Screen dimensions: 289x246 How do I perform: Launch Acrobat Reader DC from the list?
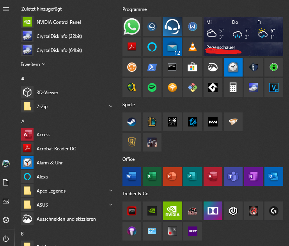[67, 148]
